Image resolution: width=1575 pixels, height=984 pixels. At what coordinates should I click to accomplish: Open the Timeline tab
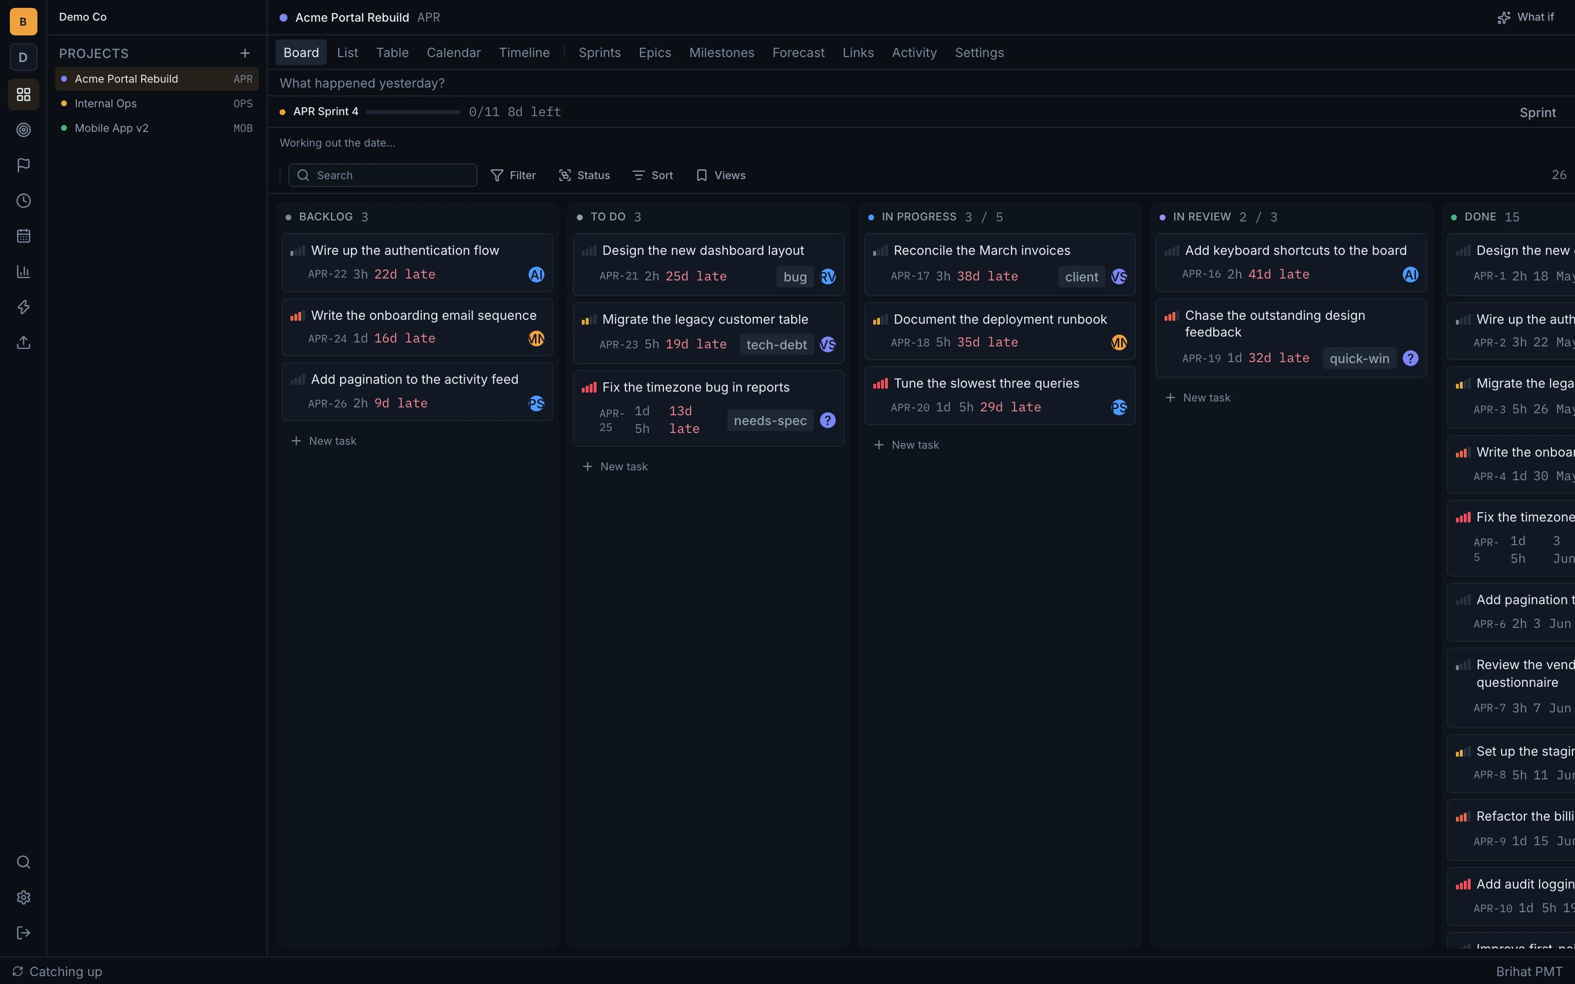[x=525, y=53]
